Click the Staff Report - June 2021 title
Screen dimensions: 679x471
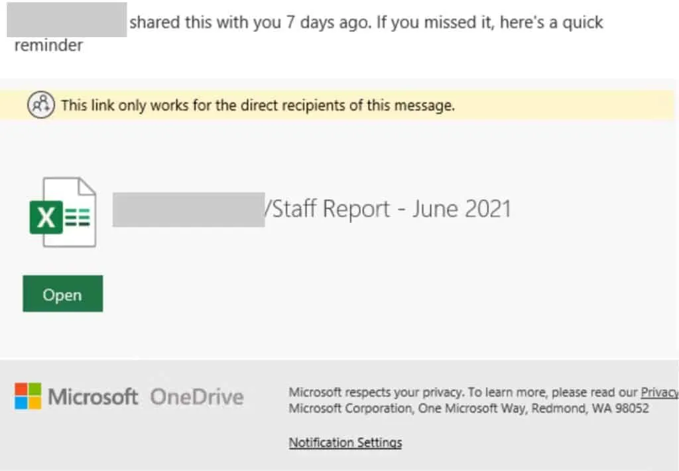(391, 208)
